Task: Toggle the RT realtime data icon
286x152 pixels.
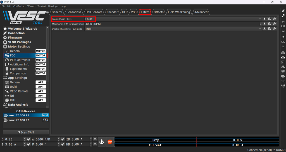Action: coord(283,62)
